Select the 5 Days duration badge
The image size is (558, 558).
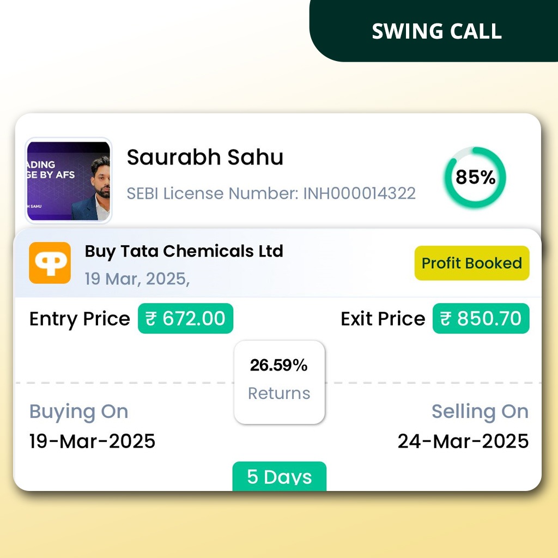(x=280, y=476)
